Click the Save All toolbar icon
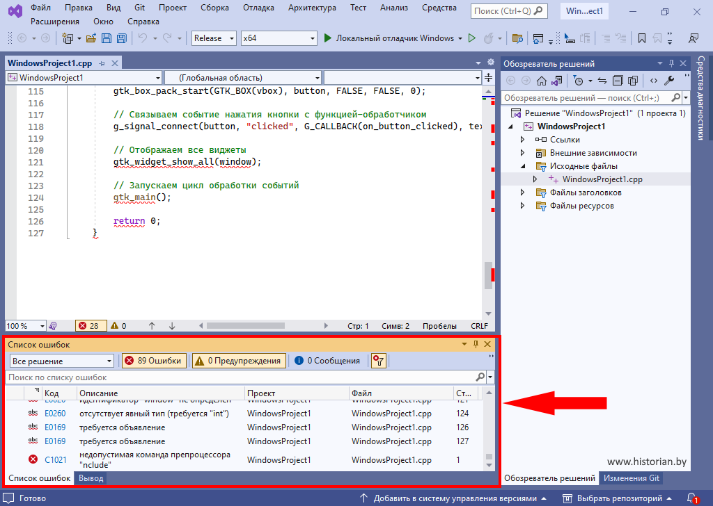The height and width of the screenshot is (506, 713). pyautogui.click(x=122, y=38)
